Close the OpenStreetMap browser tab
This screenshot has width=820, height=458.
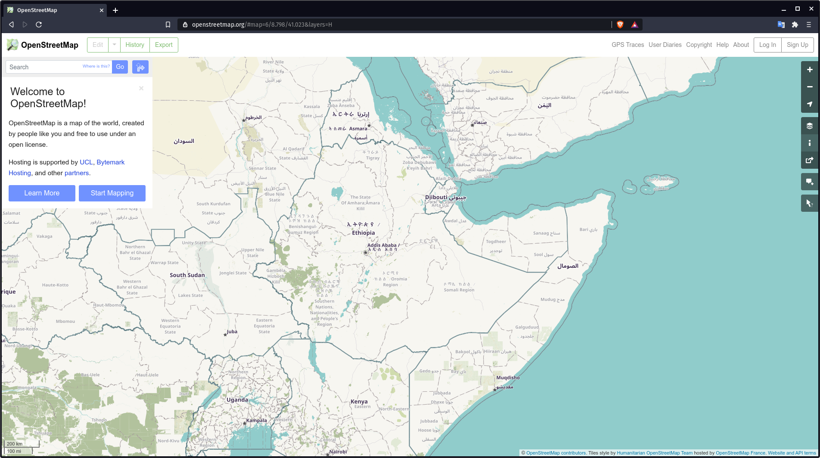coord(102,10)
